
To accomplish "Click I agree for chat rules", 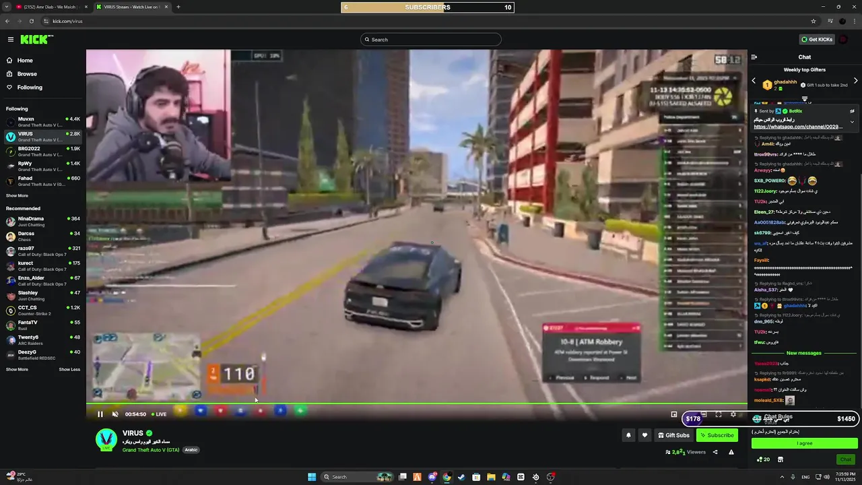I will pos(805,443).
